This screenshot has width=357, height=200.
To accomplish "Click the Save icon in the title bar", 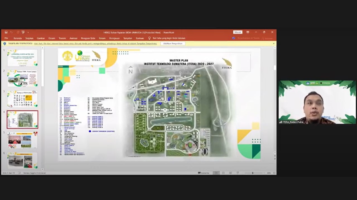I will point(6,32).
